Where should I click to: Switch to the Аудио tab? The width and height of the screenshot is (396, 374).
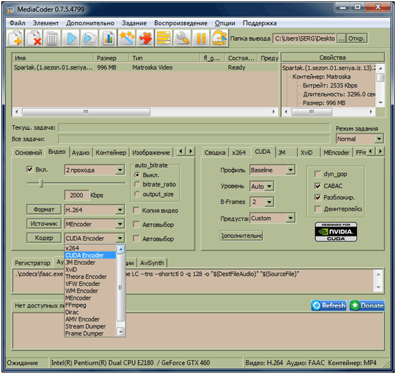point(80,153)
